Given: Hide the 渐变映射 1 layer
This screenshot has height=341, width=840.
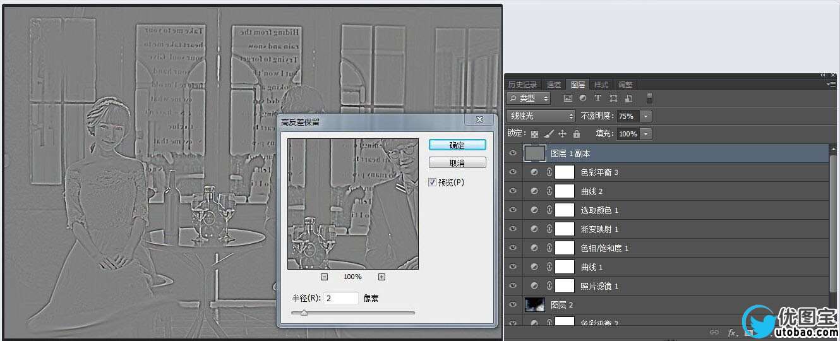Looking at the screenshot, I should coord(513,229).
